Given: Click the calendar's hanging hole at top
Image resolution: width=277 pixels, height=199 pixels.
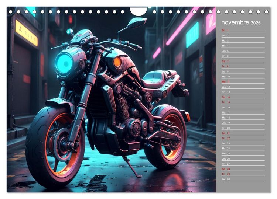Looking at the screenshot, I should (x=138, y=11).
